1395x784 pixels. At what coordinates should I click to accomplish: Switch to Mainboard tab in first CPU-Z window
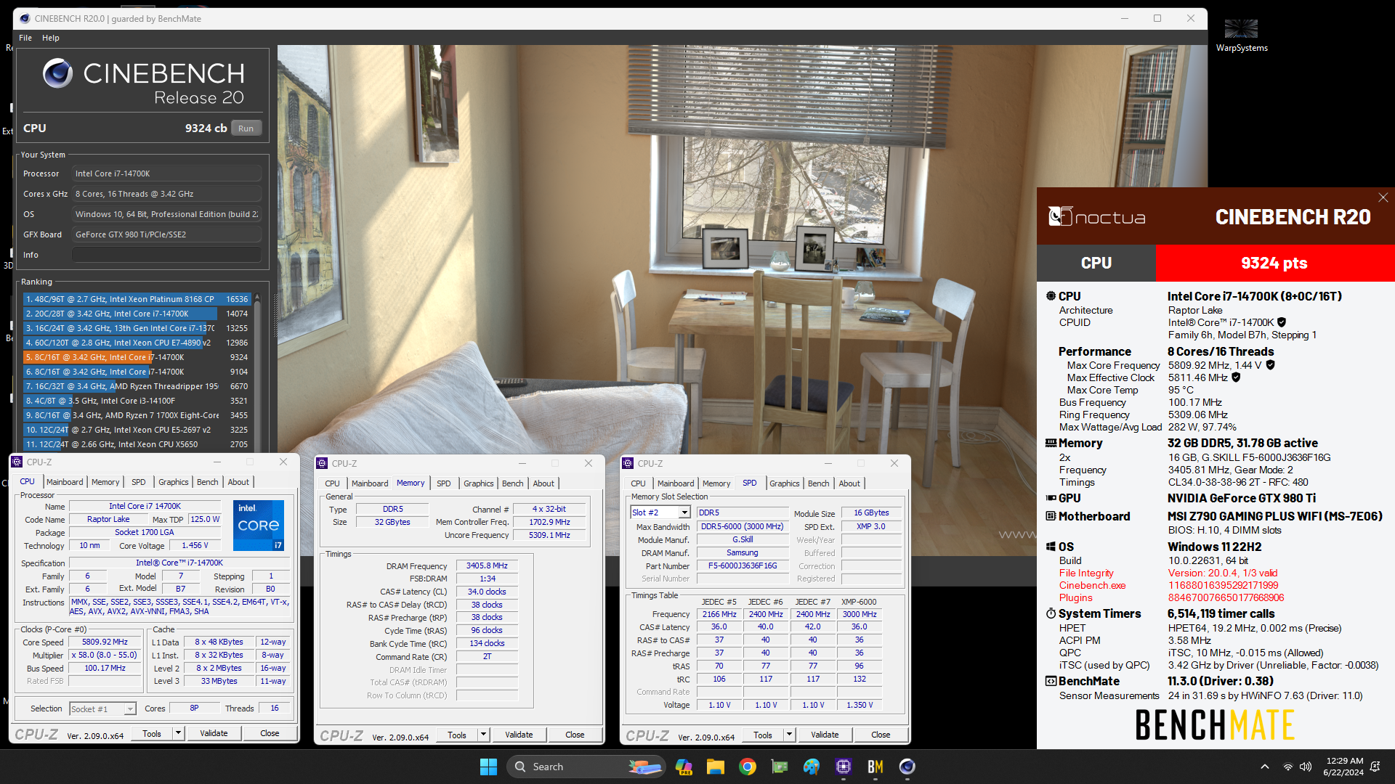[x=65, y=482]
